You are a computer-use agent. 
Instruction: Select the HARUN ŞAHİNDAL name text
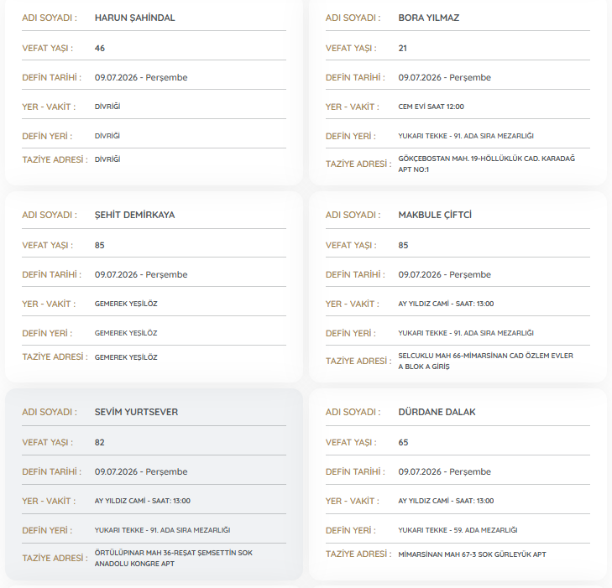point(134,18)
